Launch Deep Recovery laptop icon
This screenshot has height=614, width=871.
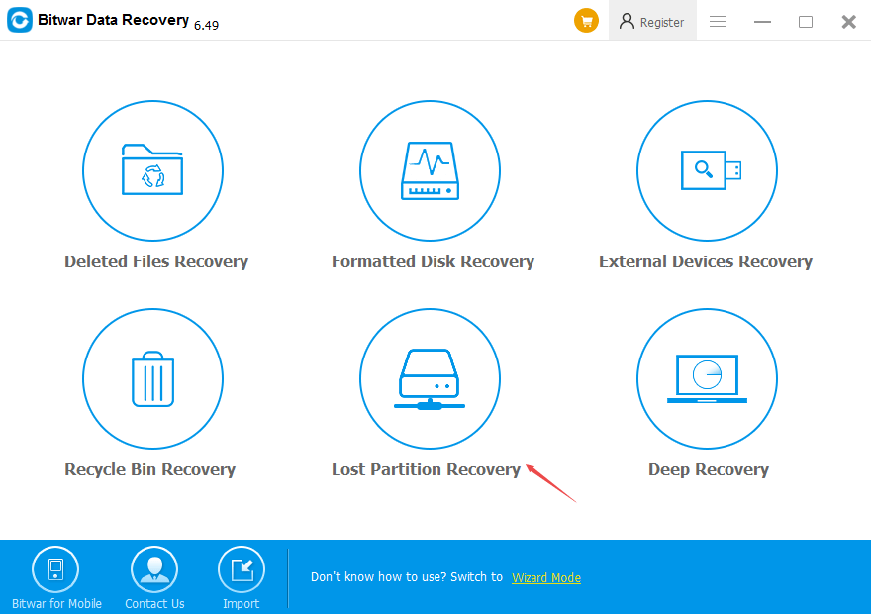click(x=707, y=379)
